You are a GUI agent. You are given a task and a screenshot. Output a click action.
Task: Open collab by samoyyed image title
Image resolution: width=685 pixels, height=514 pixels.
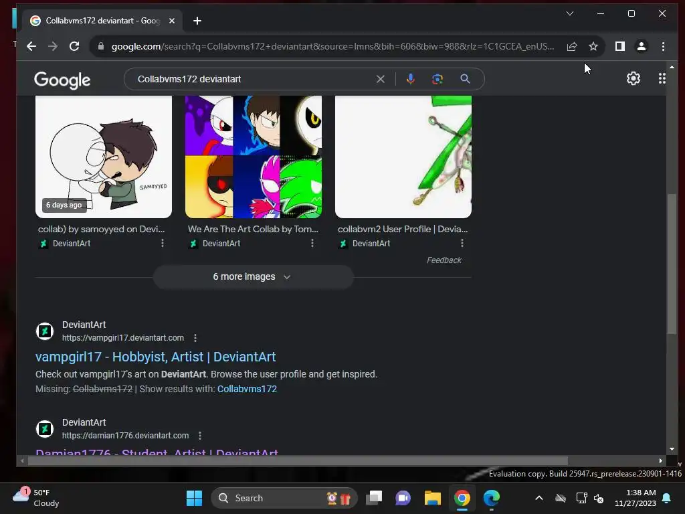[102, 229]
